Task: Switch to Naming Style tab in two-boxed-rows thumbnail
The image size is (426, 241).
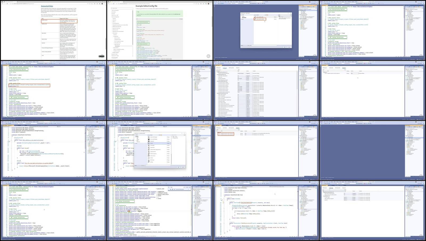Action: coord(231,128)
